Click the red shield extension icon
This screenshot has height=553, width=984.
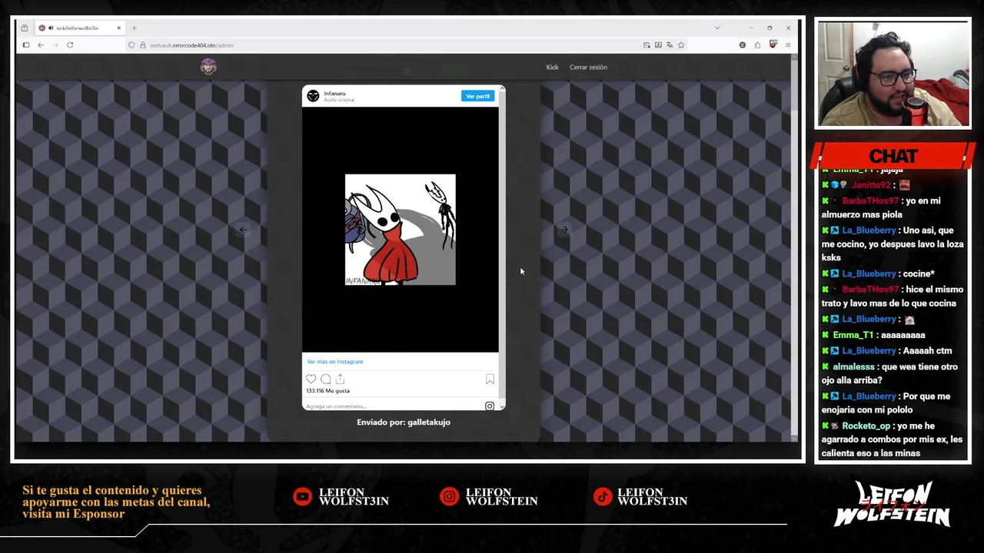[x=773, y=45]
